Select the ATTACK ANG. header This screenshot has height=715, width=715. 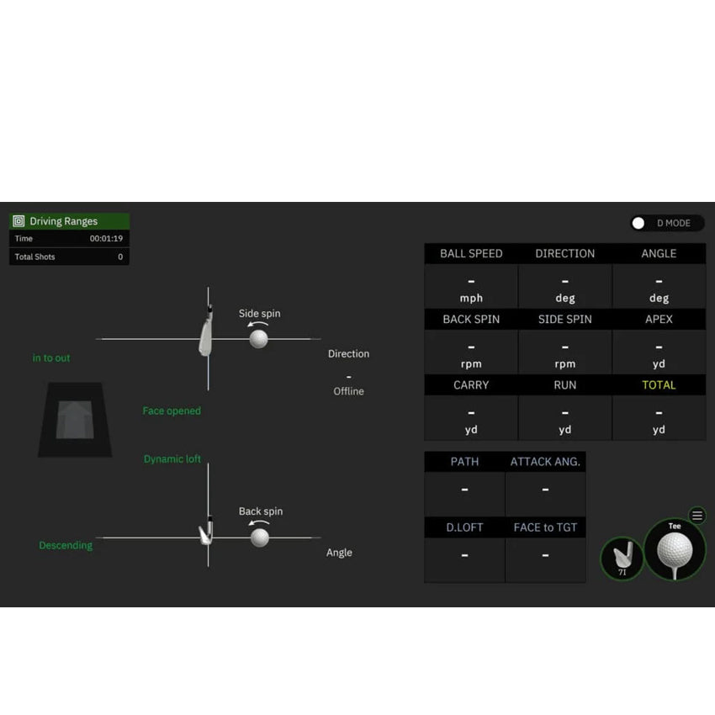tap(545, 462)
